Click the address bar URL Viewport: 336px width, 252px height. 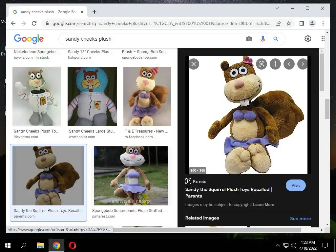pyautogui.click(x=161, y=23)
